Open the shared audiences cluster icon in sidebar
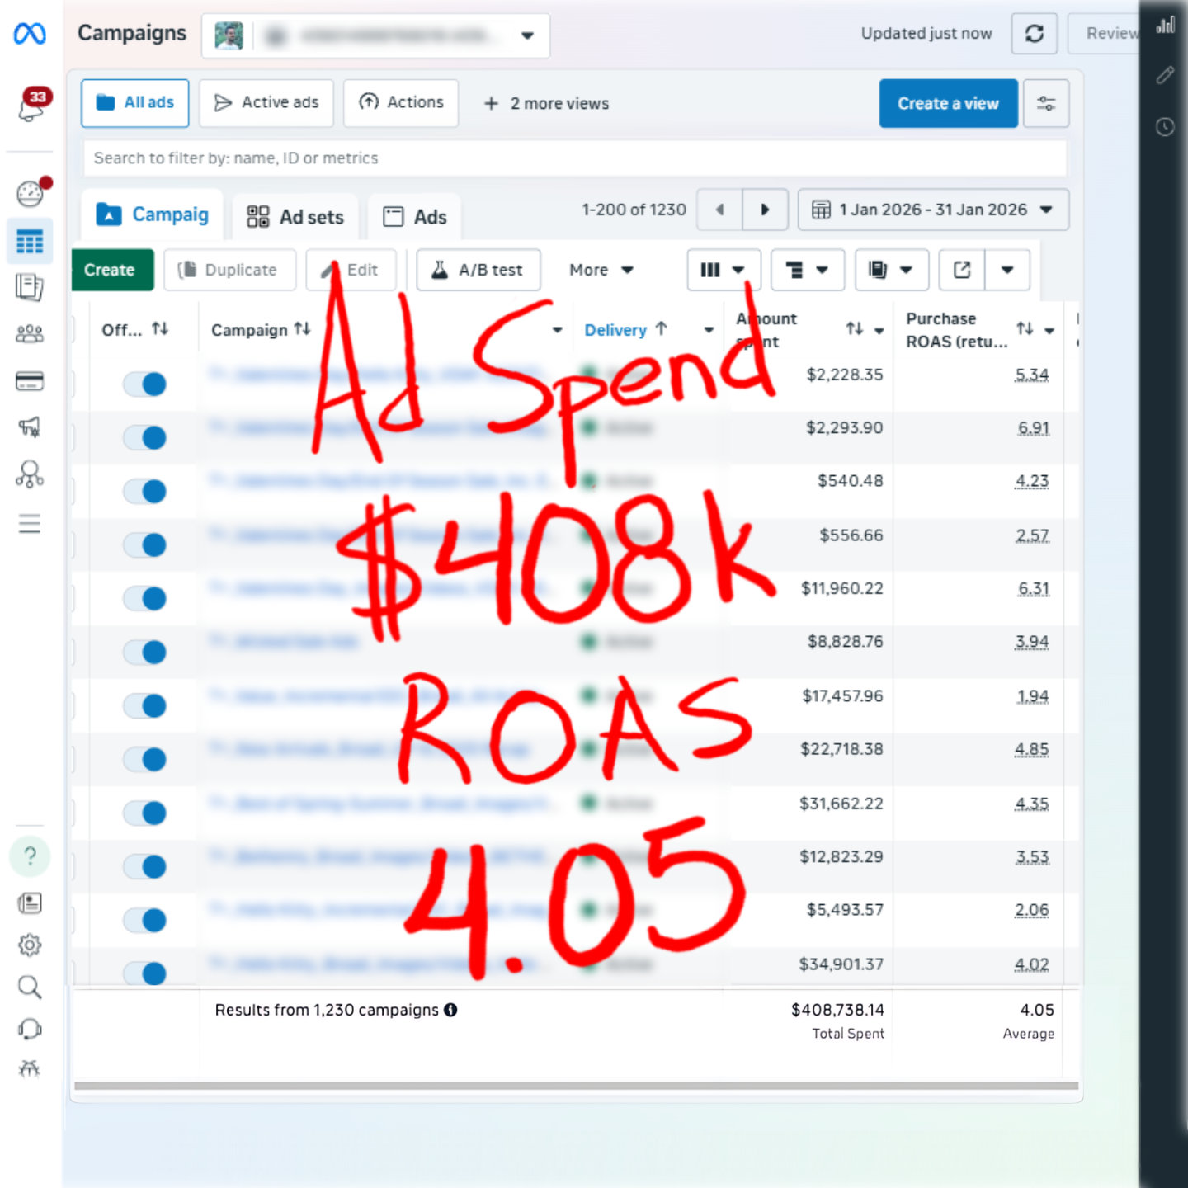This screenshot has width=1188, height=1188. (30, 474)
